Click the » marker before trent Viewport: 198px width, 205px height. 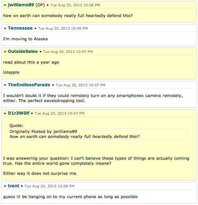(5, 186)
